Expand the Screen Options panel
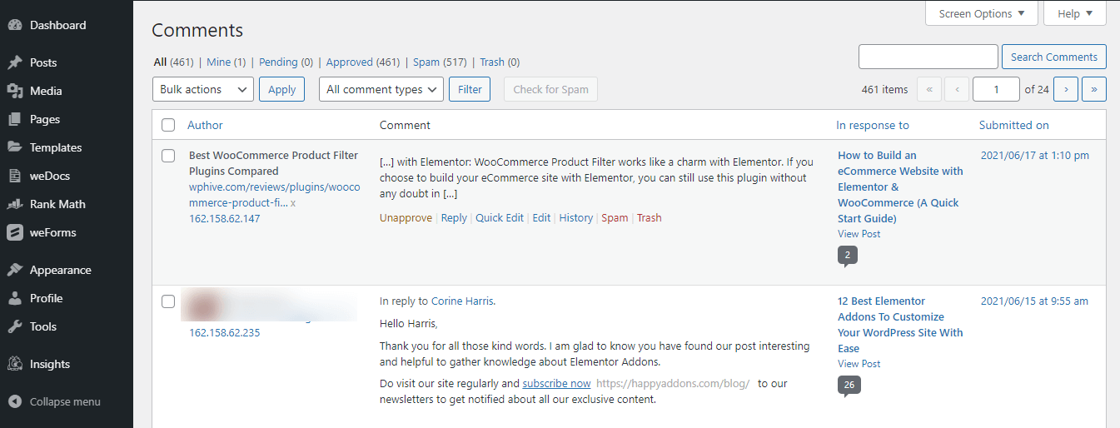 (982, 13)
